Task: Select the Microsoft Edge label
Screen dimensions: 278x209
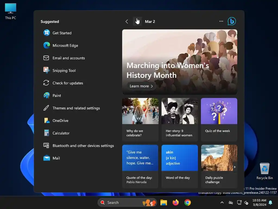Action: click(65, 45)
